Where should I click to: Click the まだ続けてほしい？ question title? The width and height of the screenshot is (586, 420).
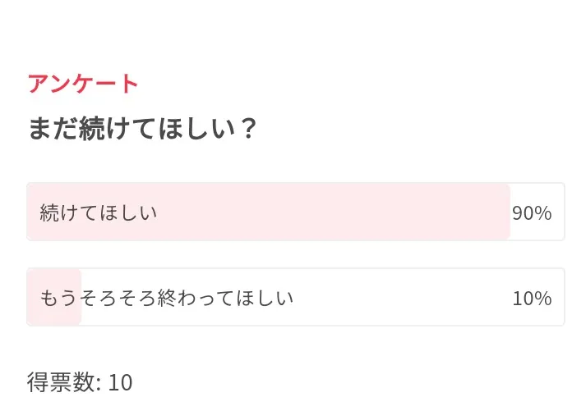141,128
